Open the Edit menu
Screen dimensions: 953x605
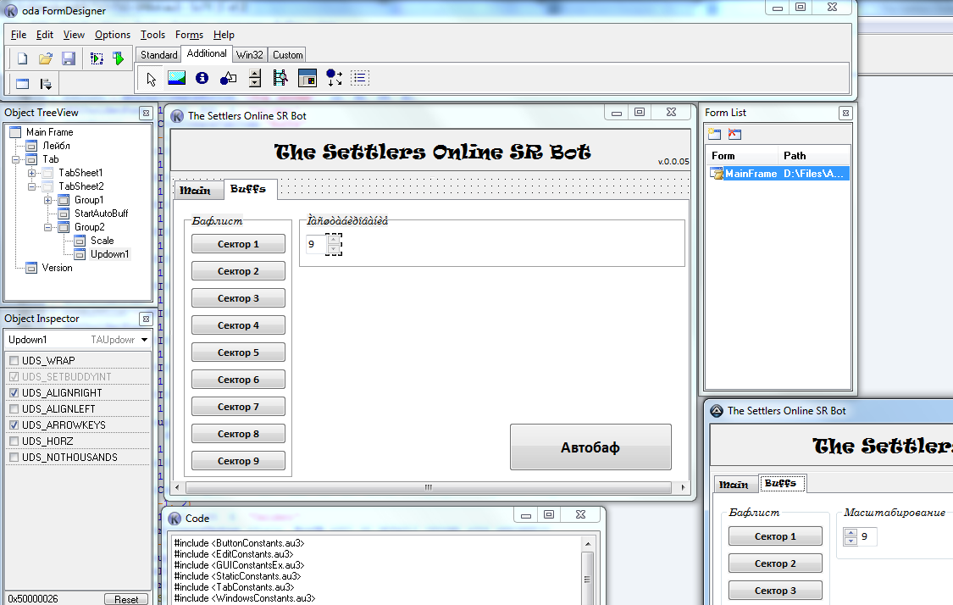[x=44, y=35]
